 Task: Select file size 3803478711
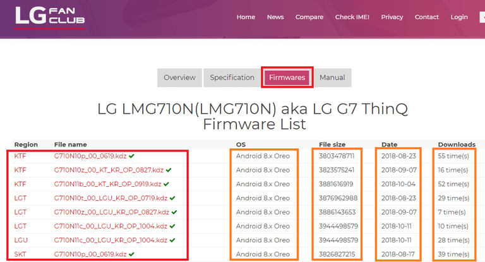pos(337,156)
